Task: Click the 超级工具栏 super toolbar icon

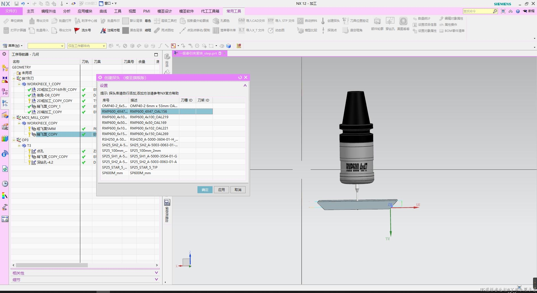Action: 157,21
